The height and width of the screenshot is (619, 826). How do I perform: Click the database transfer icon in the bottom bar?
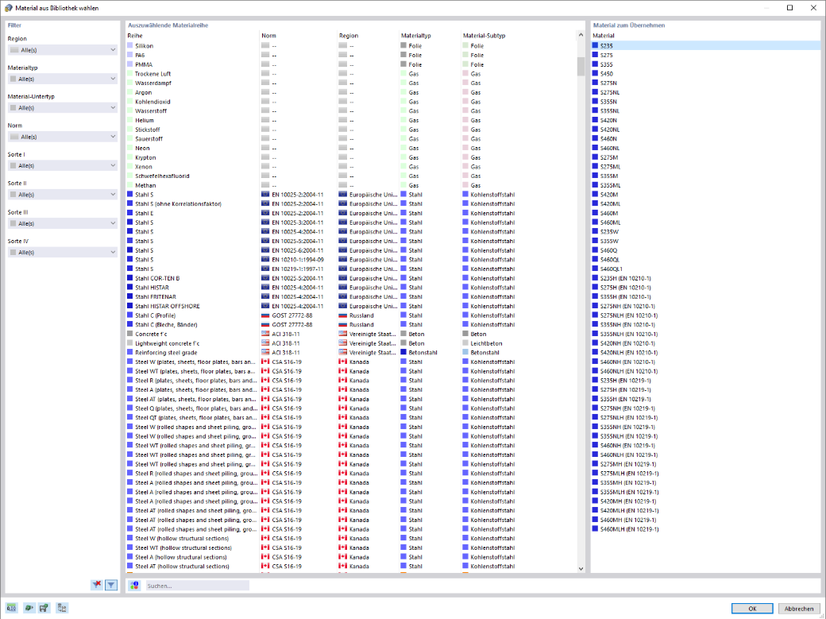tap(62, 608)
